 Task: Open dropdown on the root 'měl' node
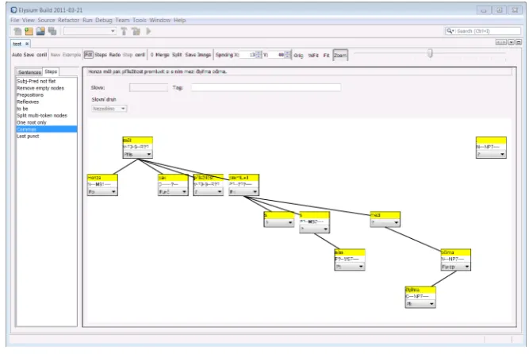[138, 154]
